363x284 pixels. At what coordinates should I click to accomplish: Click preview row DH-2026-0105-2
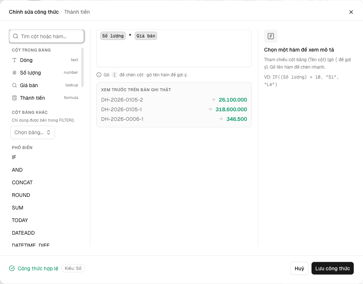pyautogui.click(x=174, y=100)
